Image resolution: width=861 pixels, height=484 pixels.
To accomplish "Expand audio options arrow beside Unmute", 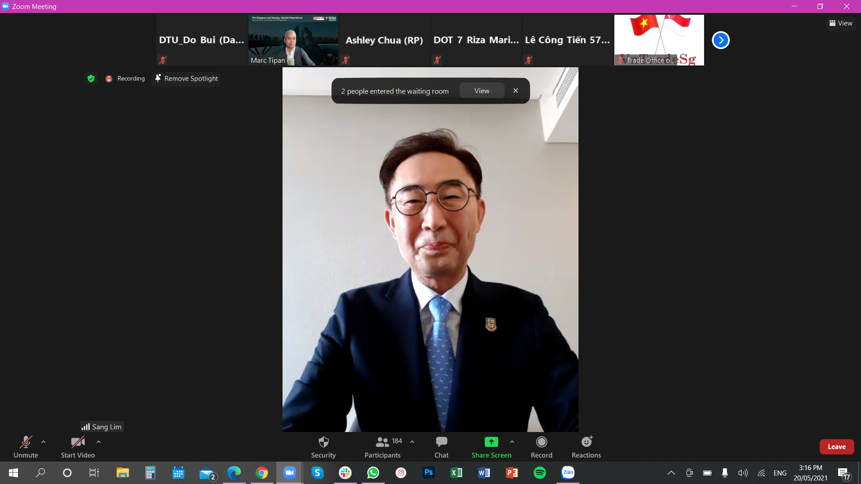I will (x=43, y=442).
